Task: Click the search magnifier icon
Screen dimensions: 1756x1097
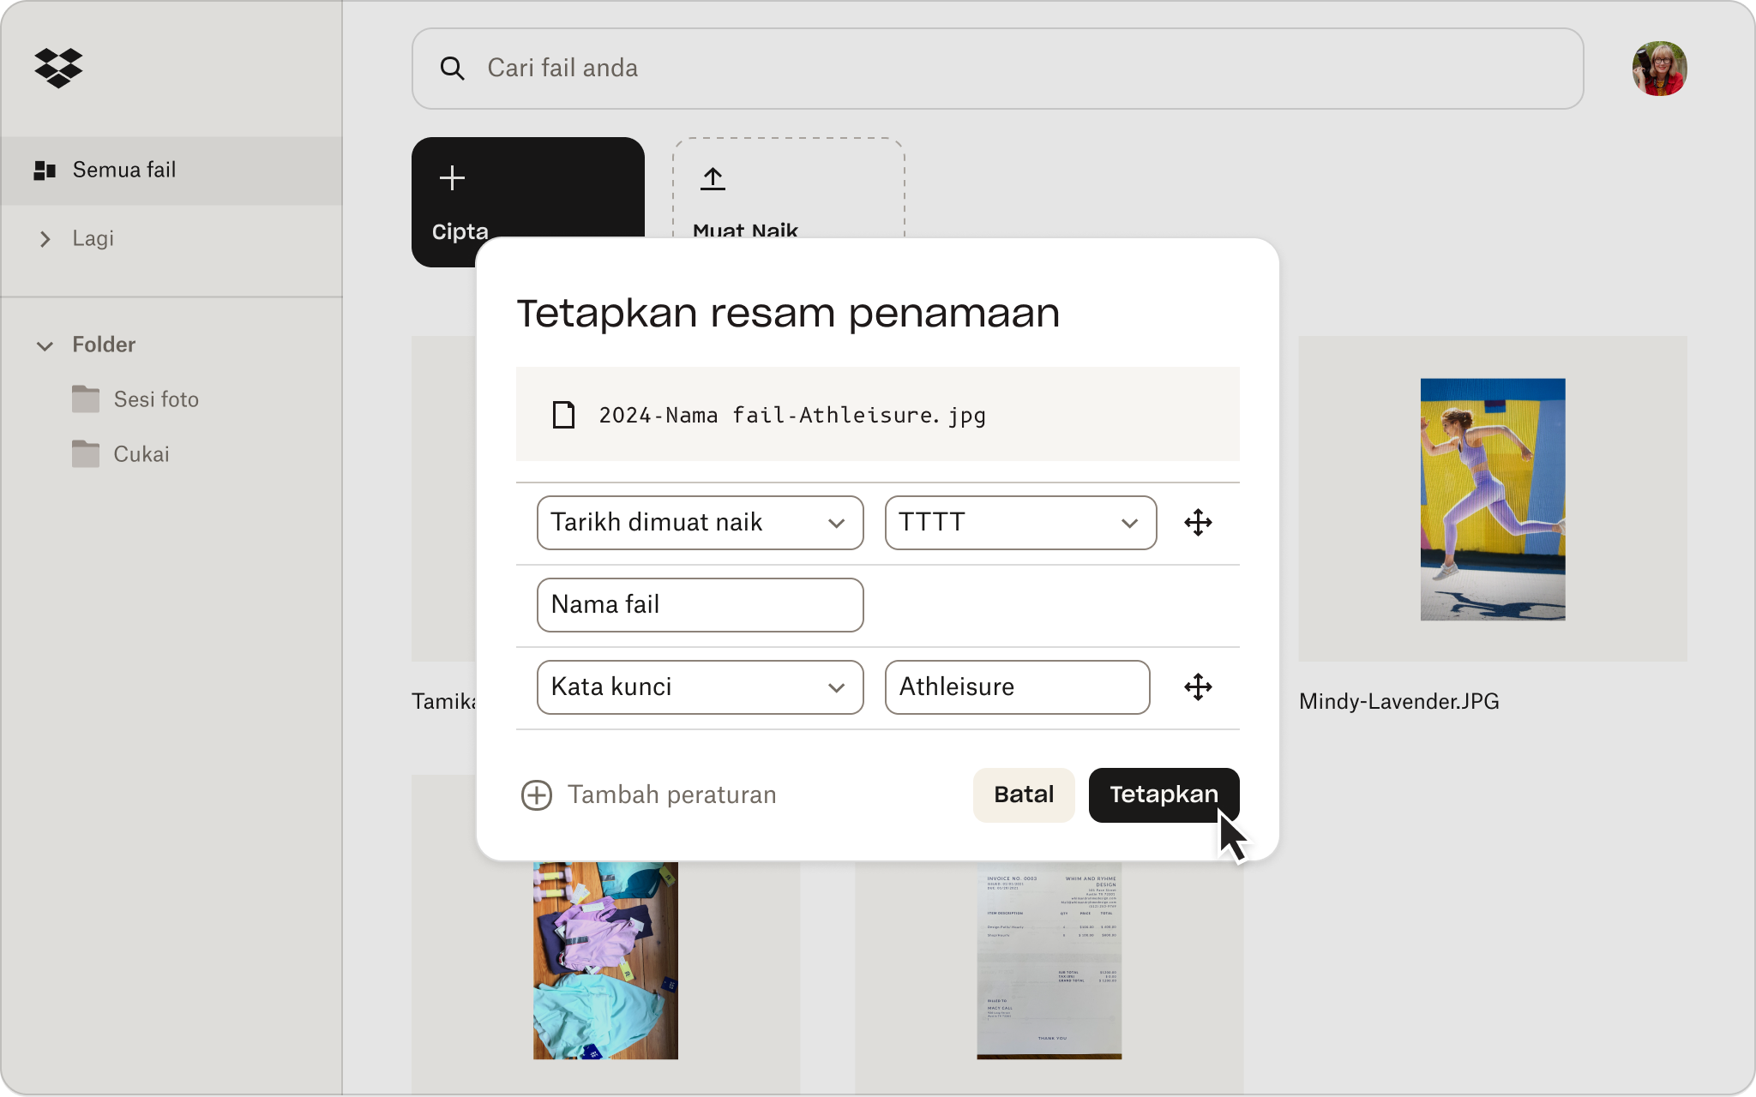Action: tap(452, 69)
